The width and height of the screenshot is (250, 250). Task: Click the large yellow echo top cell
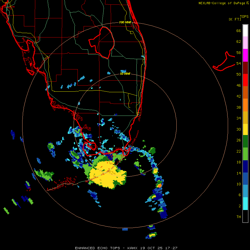click(x=107, y=175)
